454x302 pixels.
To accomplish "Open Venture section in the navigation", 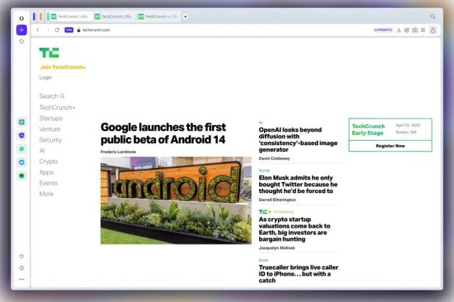I will click(x=50, y=129).
